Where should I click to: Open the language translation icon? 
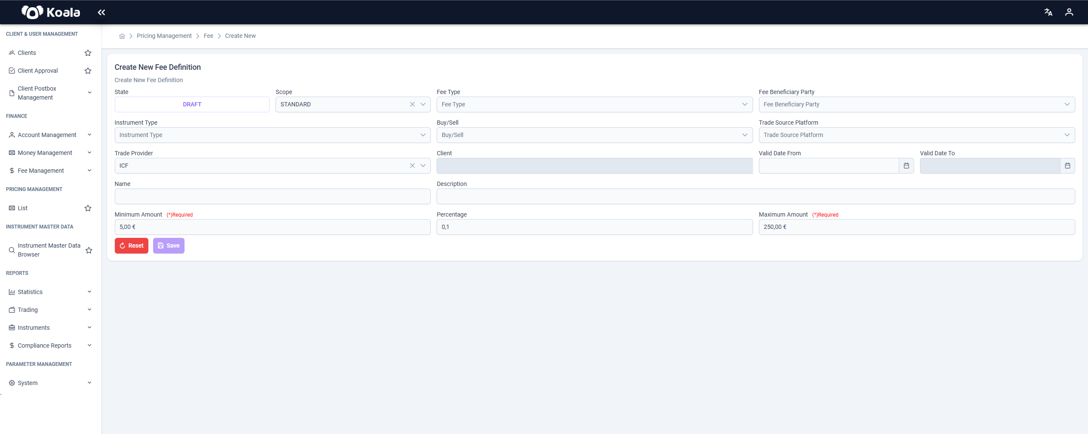1048,12
